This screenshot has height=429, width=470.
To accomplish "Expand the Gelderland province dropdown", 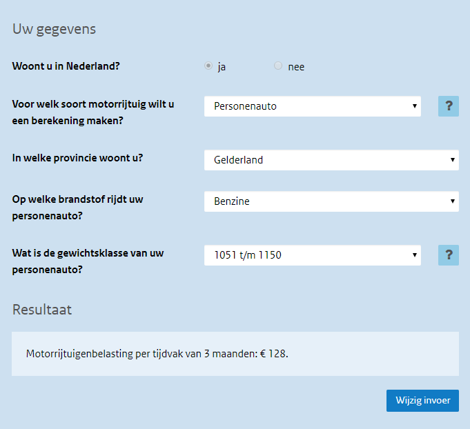I will (x=331, y=160).
